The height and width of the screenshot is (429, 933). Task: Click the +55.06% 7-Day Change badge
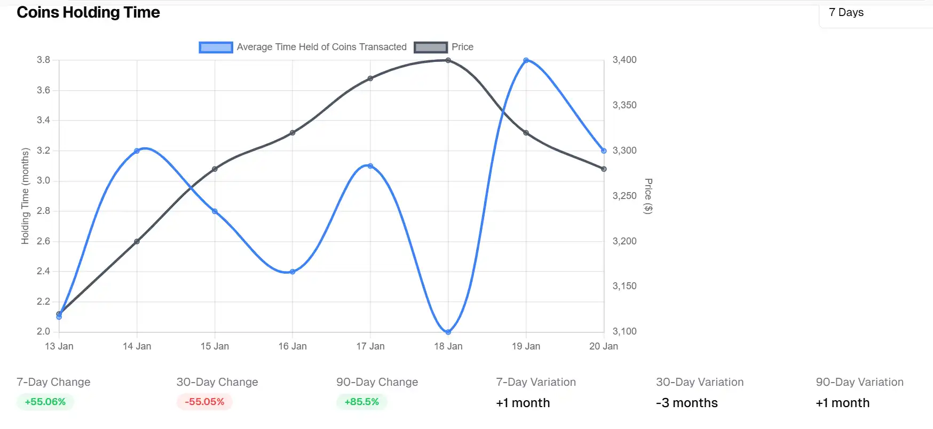click(x=45, y=402)
